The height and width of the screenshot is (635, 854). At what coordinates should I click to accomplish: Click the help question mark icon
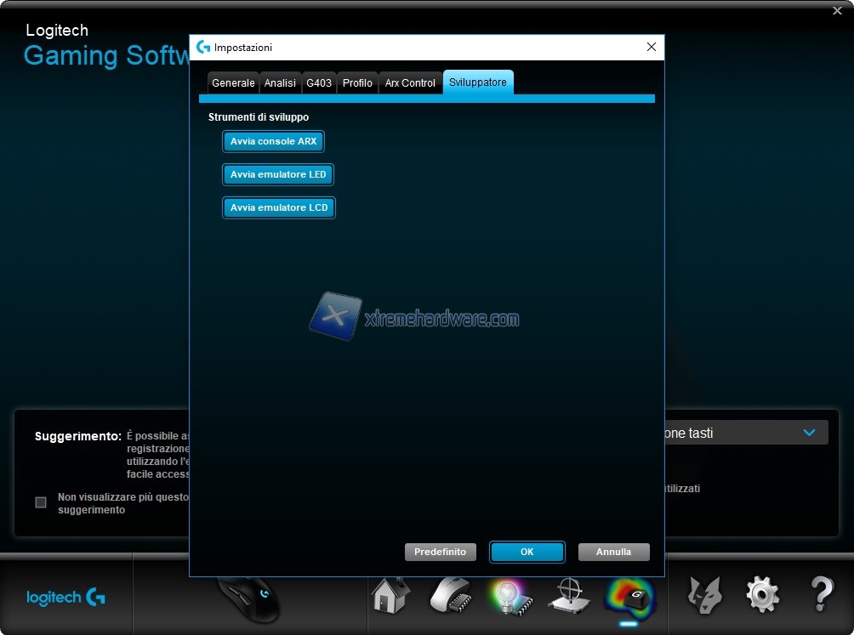tap(821, 595)
